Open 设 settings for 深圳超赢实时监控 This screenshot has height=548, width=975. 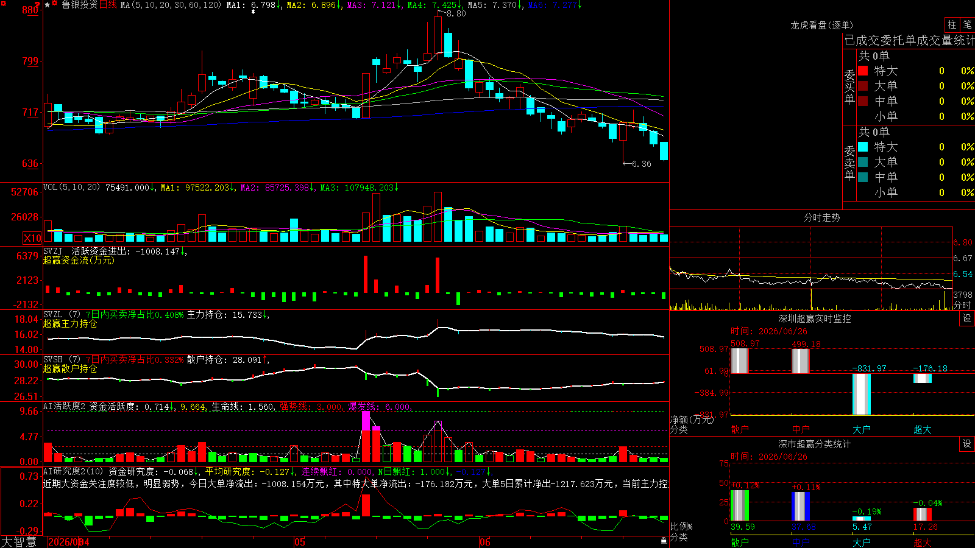[x=967, y=318]
